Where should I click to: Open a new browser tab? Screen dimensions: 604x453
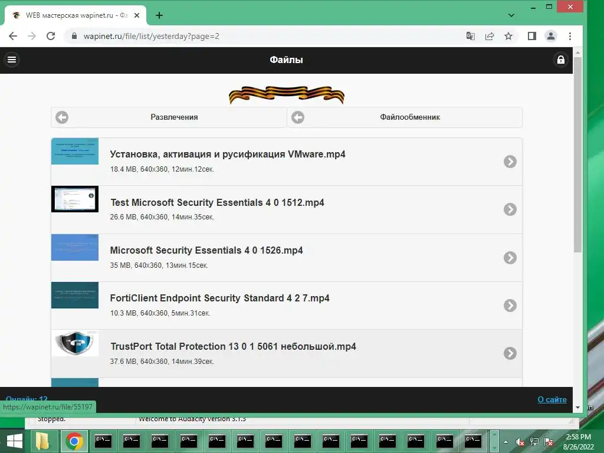pos(159,15)
